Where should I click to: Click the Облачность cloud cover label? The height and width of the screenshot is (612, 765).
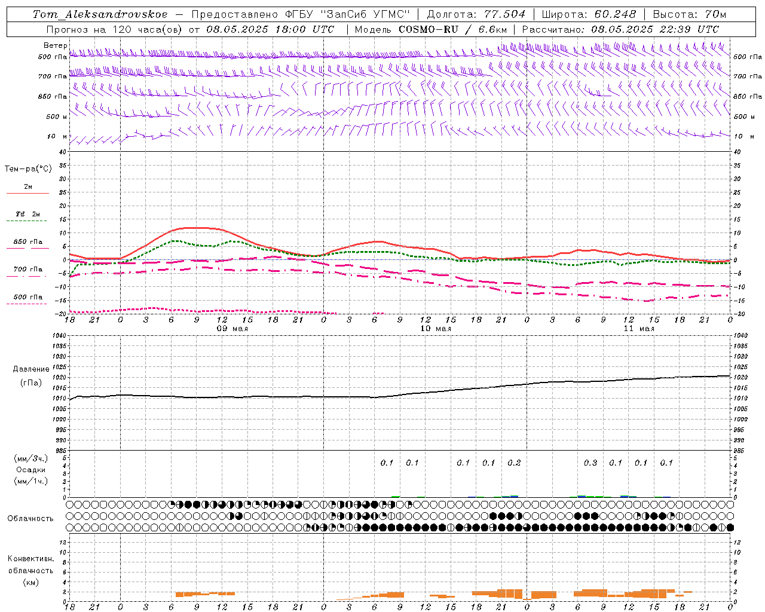click(30, 518)
